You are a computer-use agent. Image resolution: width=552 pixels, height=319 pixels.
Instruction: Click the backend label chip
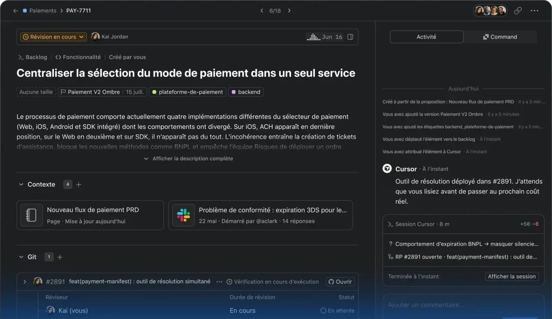tap(246, 92)
